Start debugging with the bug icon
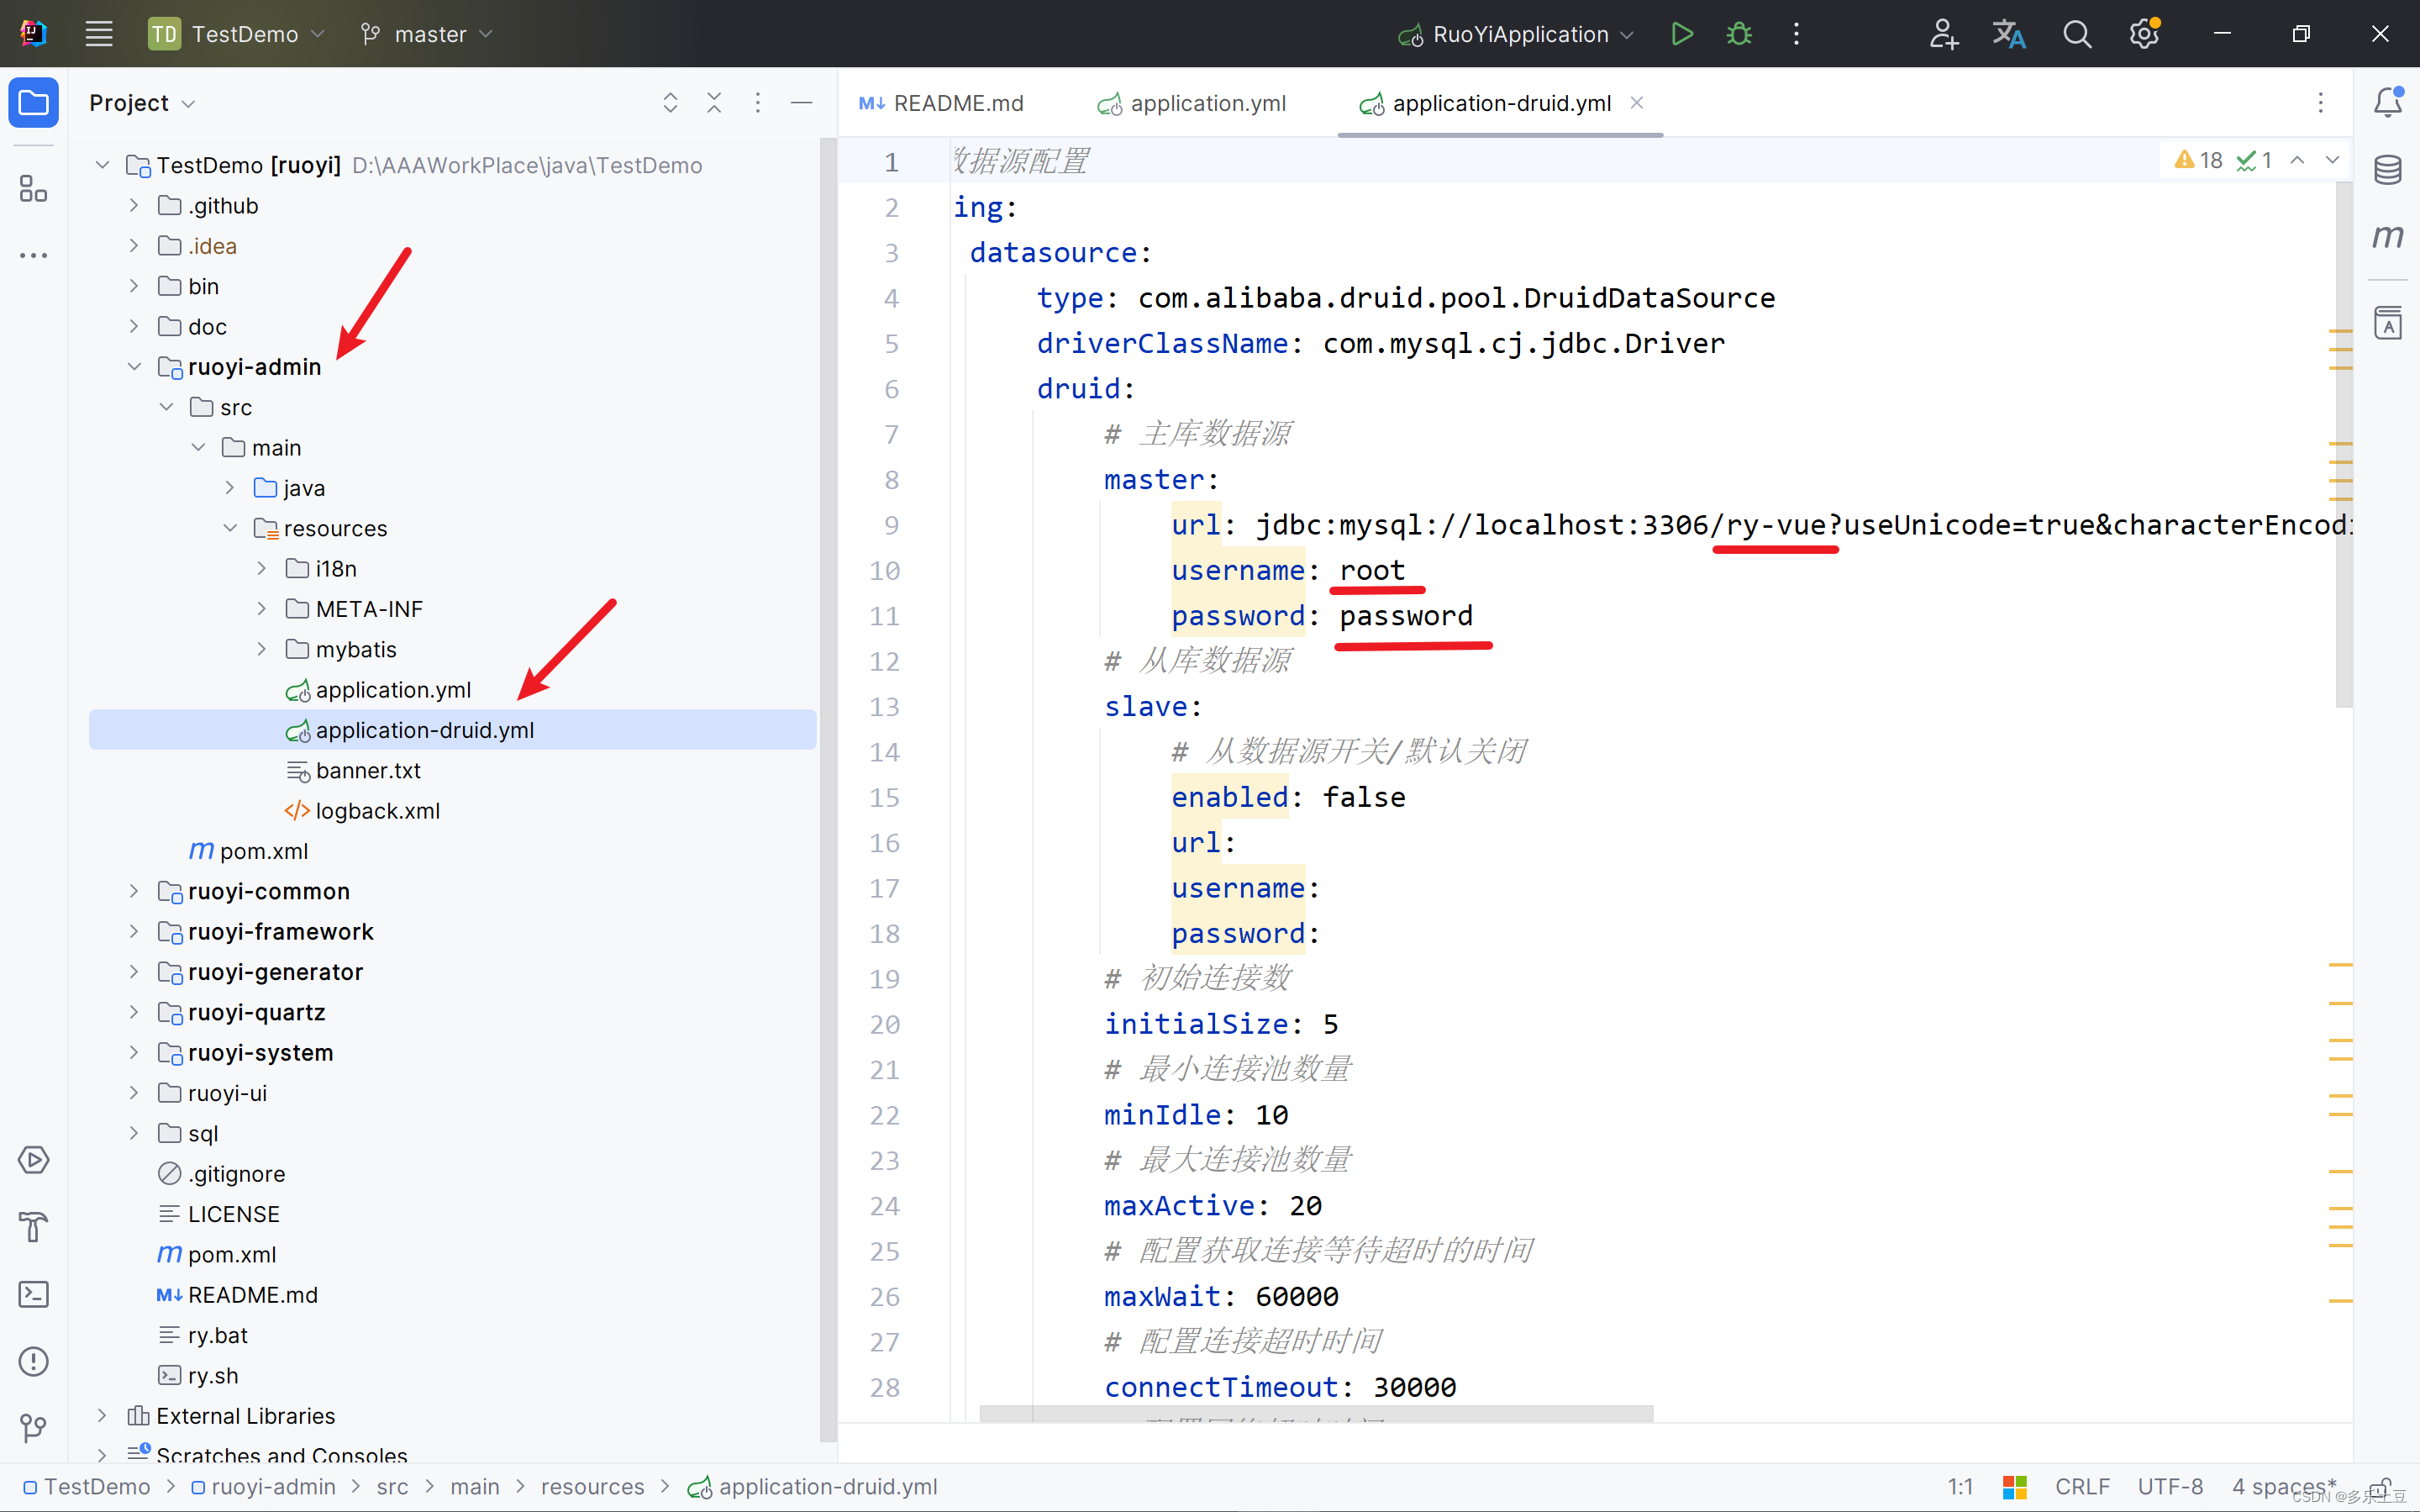 click(1739, 34)
